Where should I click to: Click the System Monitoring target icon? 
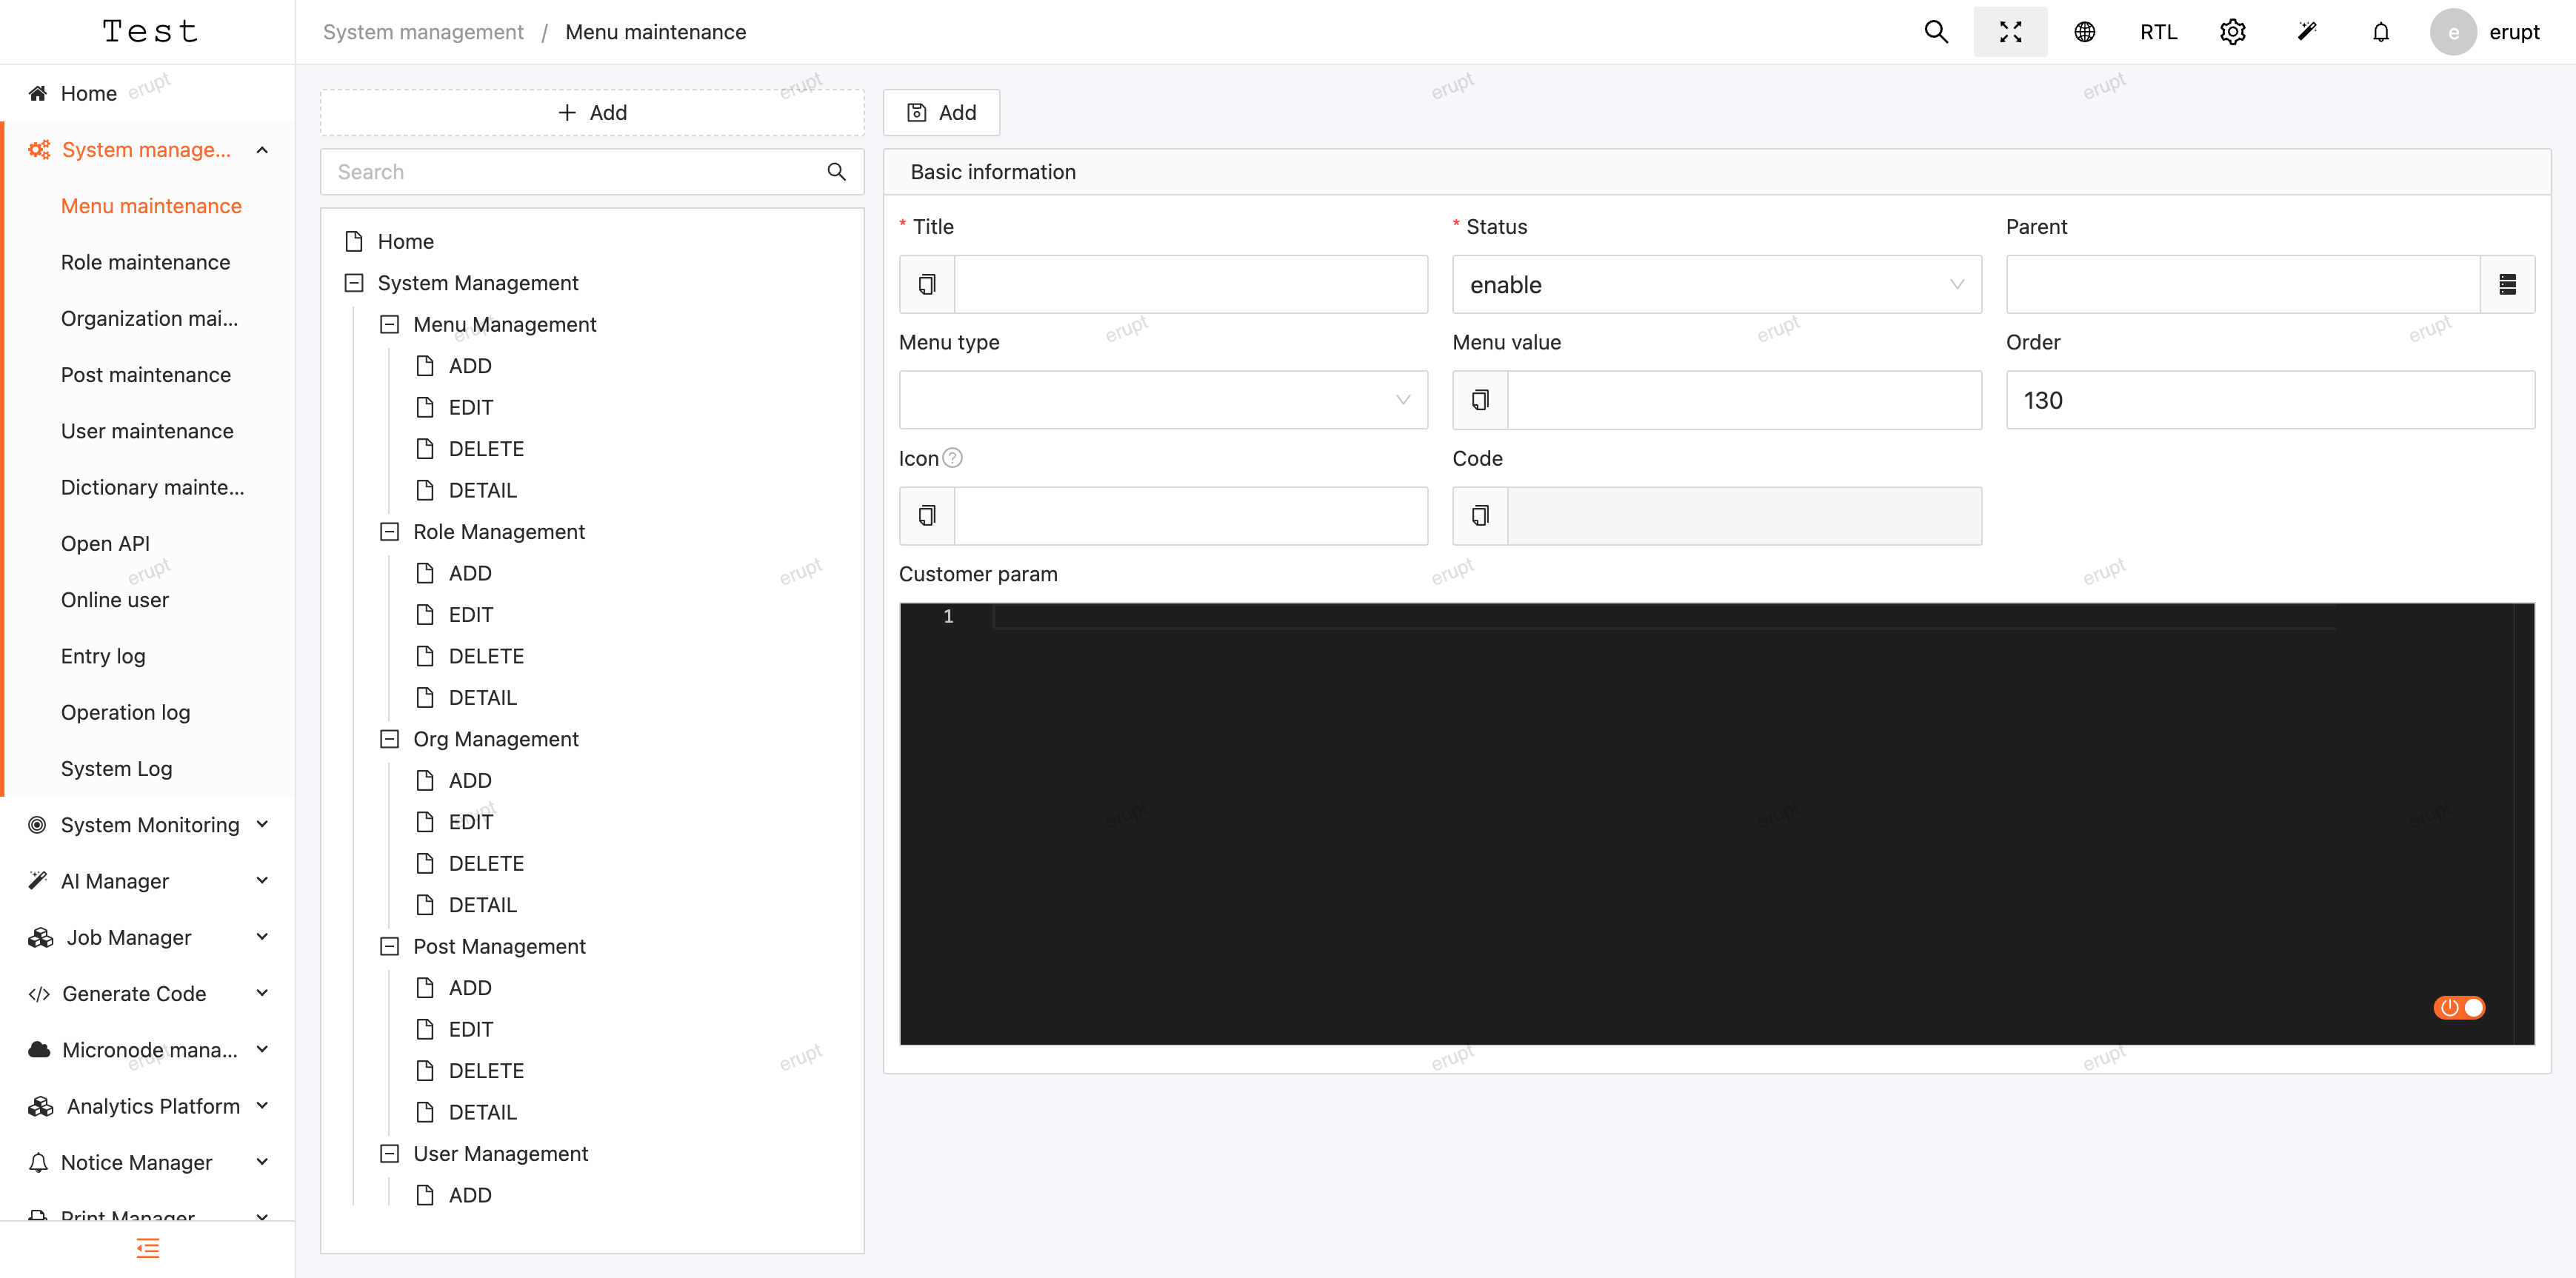pyautogui.click(x=38, y=825)
